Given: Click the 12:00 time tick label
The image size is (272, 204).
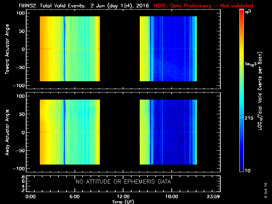Looking at the screenshot, I should tap(123, 197).
